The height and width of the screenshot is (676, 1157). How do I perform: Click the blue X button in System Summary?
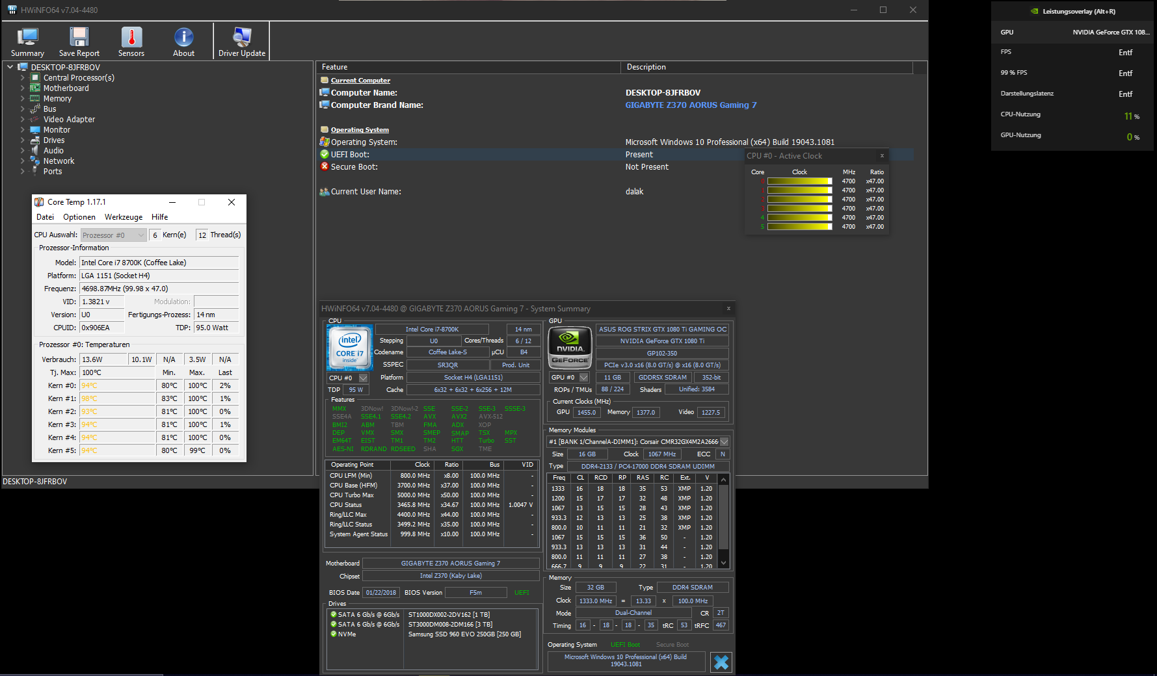pos(721,662)
